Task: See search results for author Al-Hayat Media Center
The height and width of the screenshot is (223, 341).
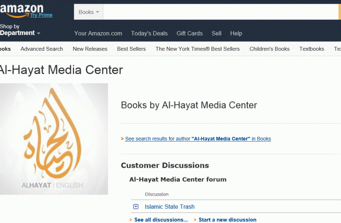Action: 198,139
